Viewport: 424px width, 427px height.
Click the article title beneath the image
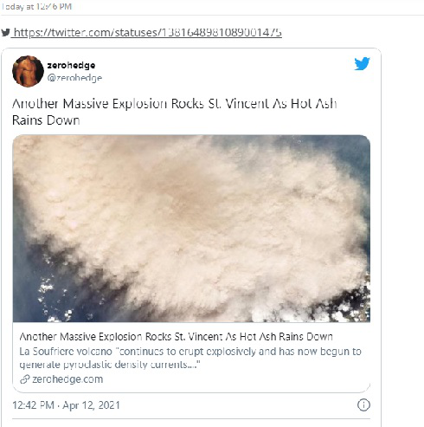[x=176, y=337]
